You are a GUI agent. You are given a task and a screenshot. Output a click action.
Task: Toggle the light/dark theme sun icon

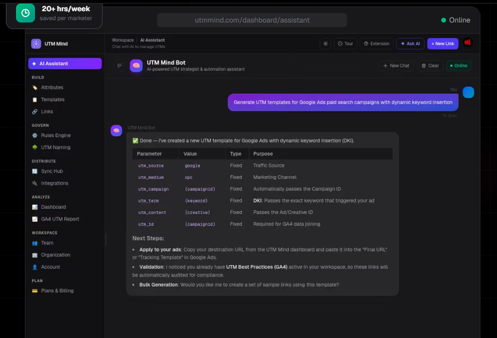[x=326, y=44]
